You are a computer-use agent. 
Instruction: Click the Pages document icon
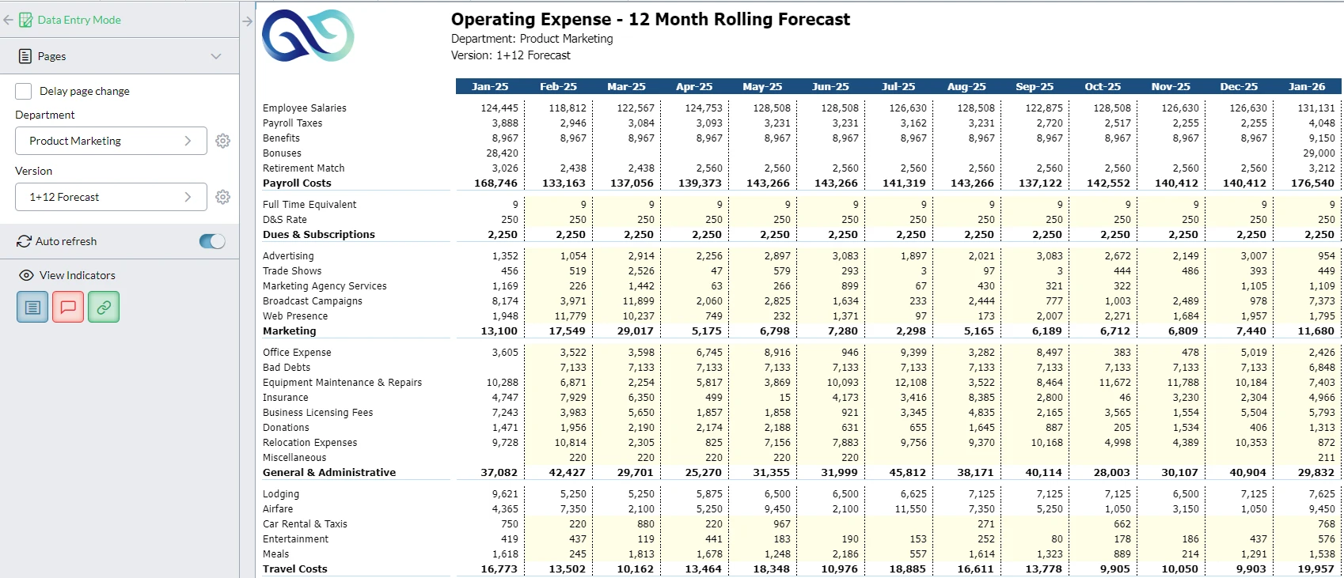[25, 56]
